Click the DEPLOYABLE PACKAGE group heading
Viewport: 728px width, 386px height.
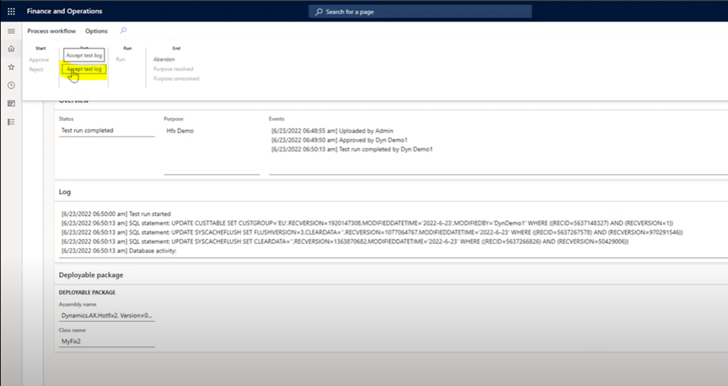click(x=87, y=293)
